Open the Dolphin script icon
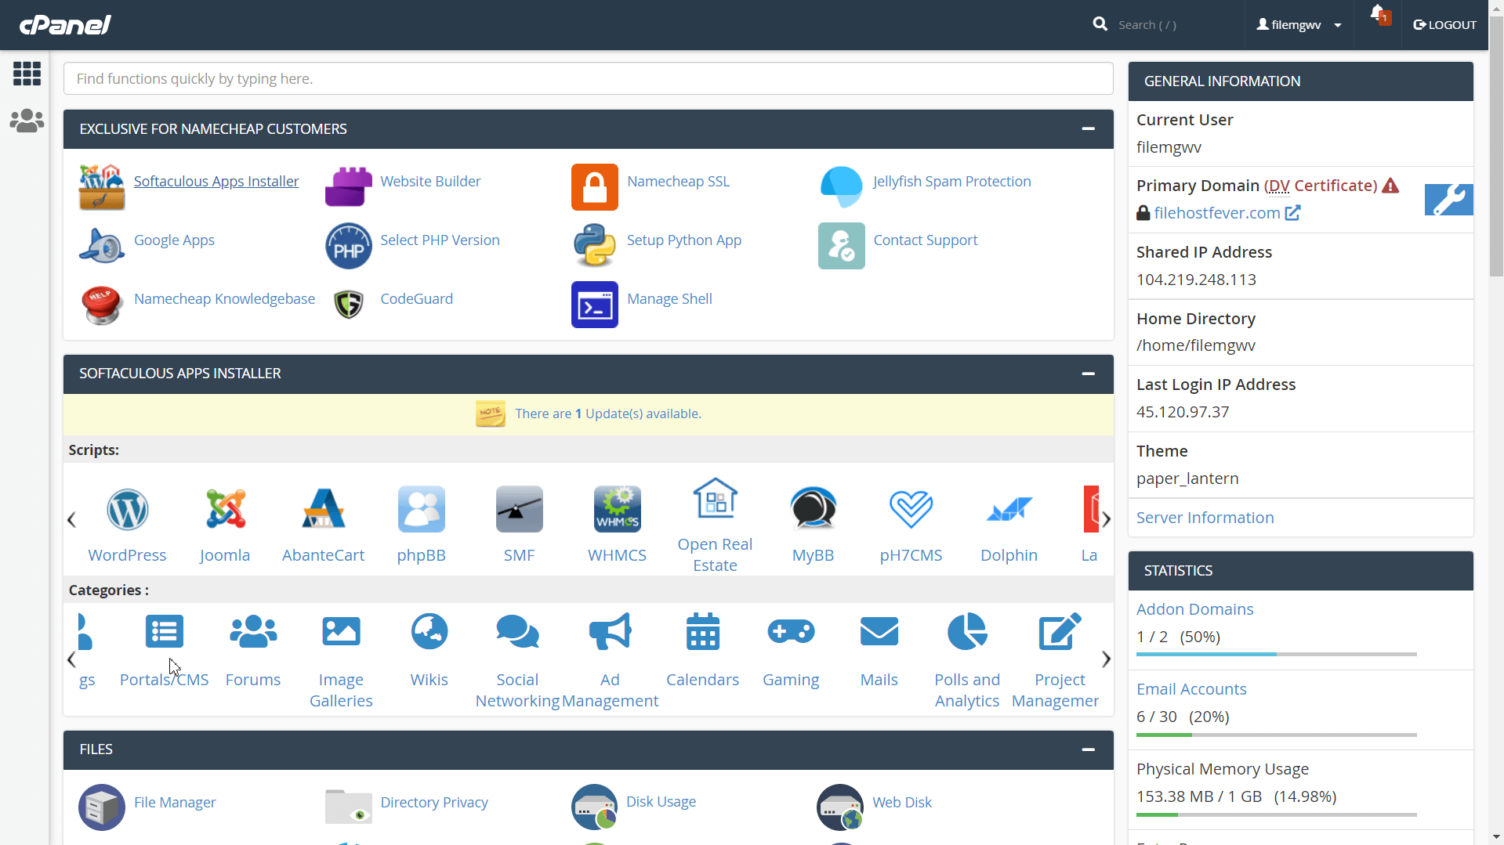This screenshot has width=1504, height=845. point(1009,509)
